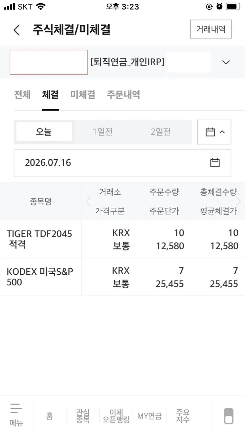Open 거래내역 button
Viewport: 245px width, 436px height.
211,29
